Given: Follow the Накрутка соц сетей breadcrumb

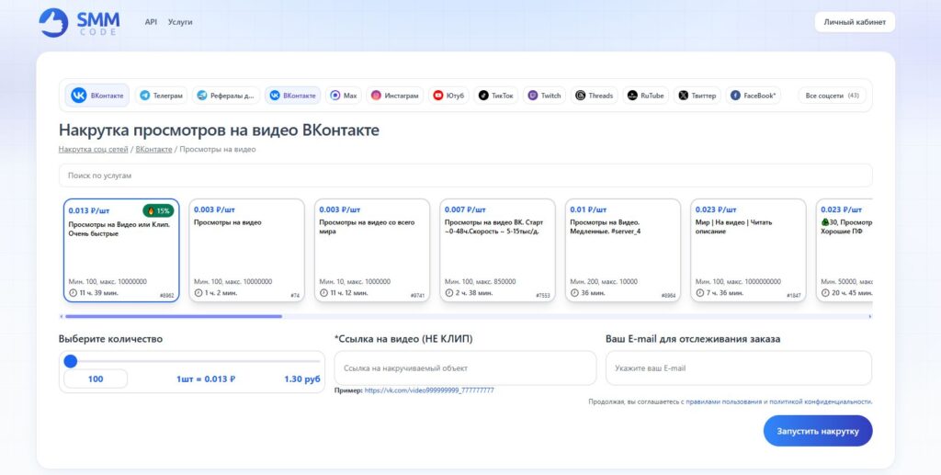Looking at the screenshot, I should (x=93, y=150).
